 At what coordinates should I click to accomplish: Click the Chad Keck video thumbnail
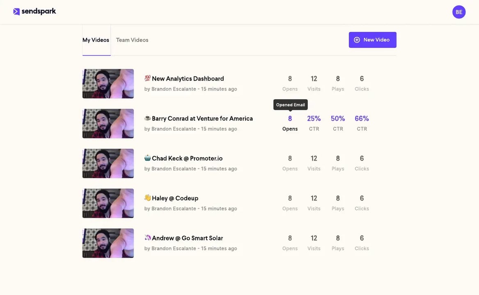point(108,163)
